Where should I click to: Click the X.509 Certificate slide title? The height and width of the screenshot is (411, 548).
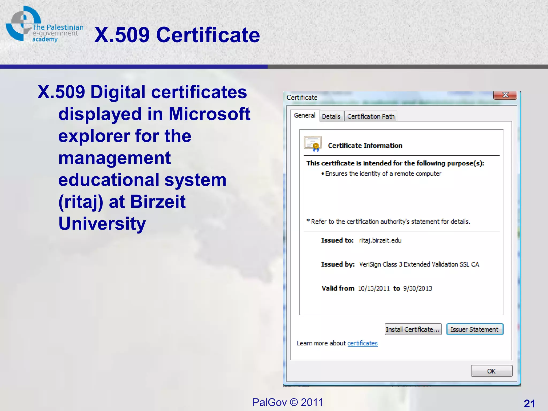177,35
